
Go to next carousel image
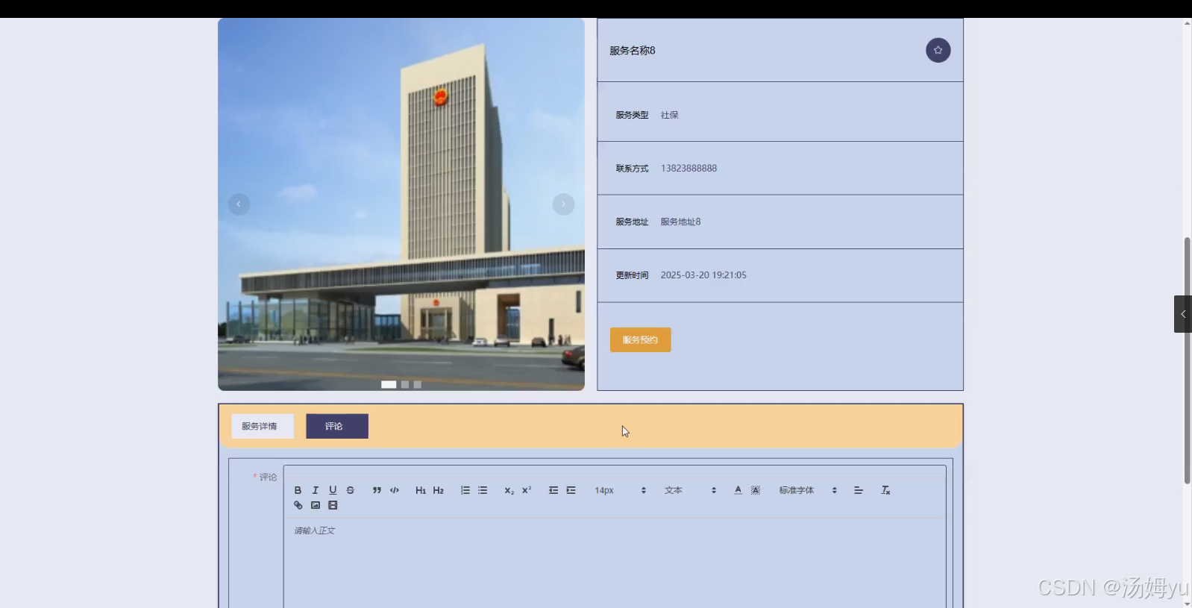[563, 204]
